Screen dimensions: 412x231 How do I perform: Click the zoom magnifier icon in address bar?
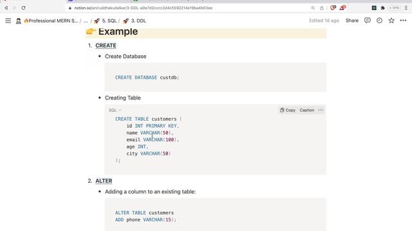313,8
